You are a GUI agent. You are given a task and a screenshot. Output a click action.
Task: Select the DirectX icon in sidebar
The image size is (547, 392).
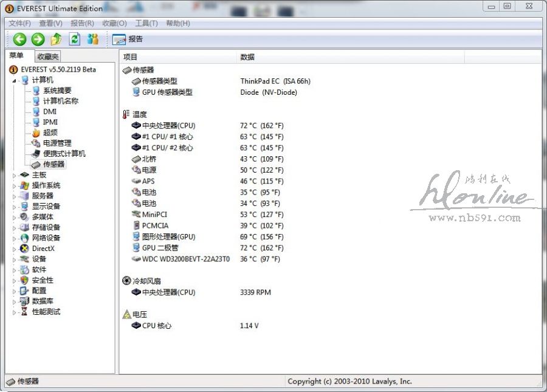[24, 249]
